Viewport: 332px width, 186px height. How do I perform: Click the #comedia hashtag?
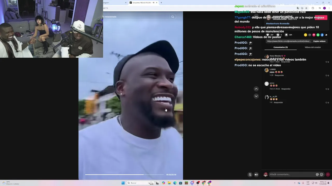[285, 24]
